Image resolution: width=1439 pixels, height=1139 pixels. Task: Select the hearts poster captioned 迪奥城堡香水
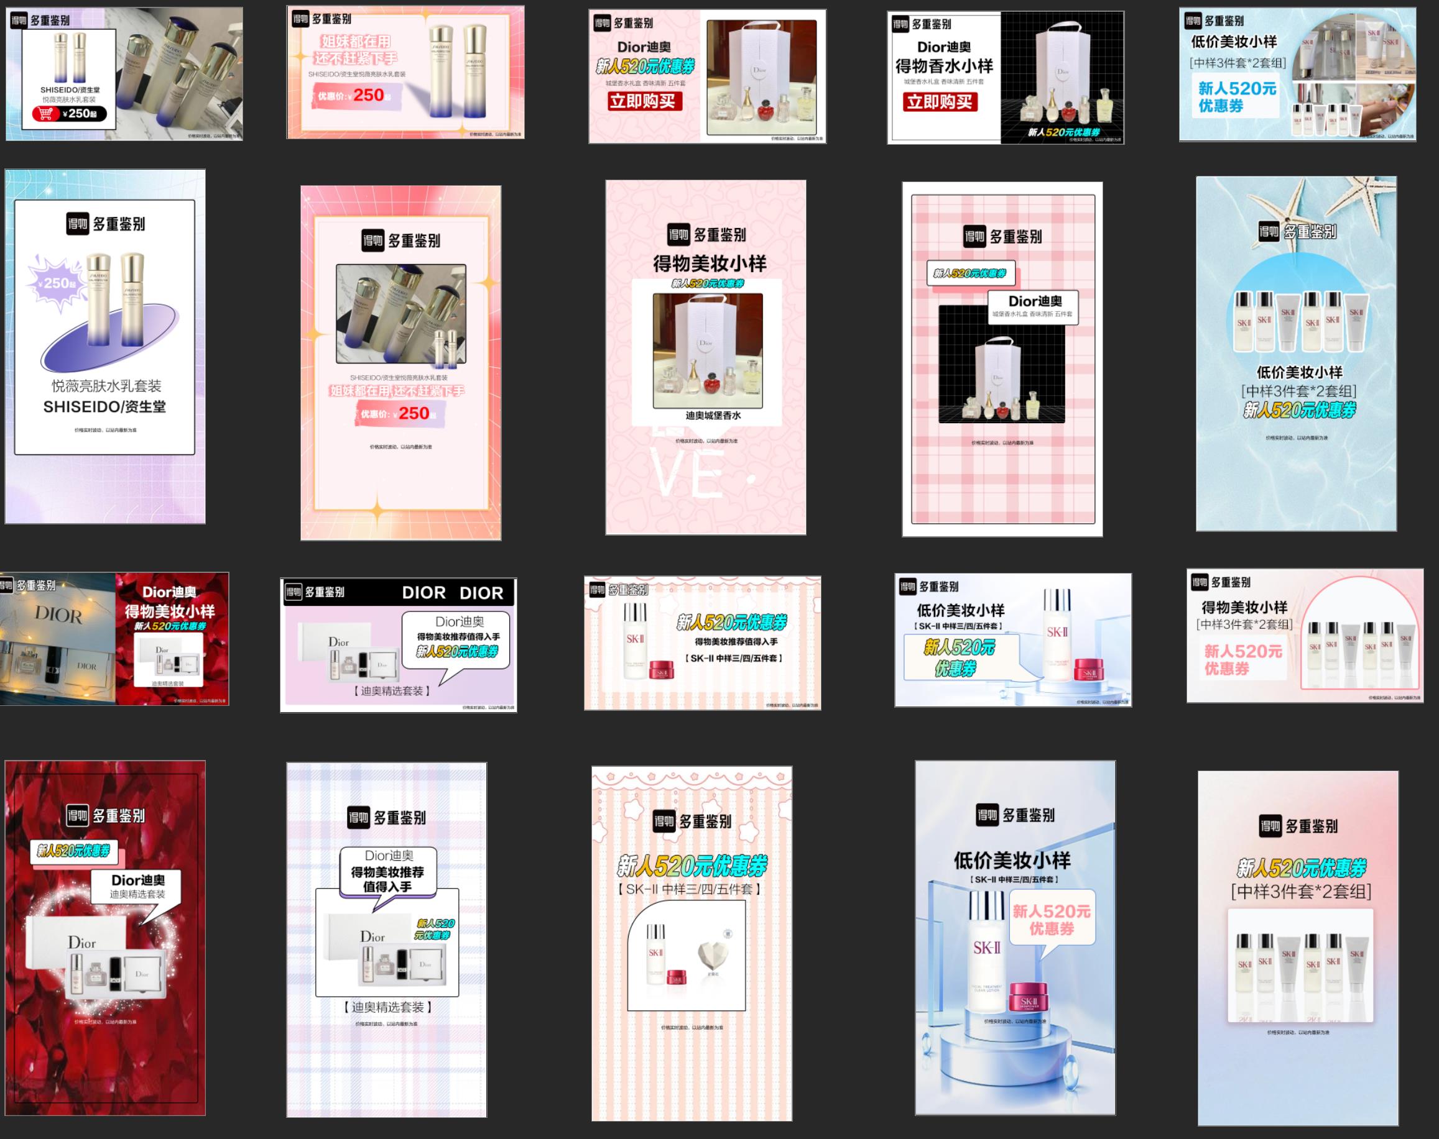[705, 357]
